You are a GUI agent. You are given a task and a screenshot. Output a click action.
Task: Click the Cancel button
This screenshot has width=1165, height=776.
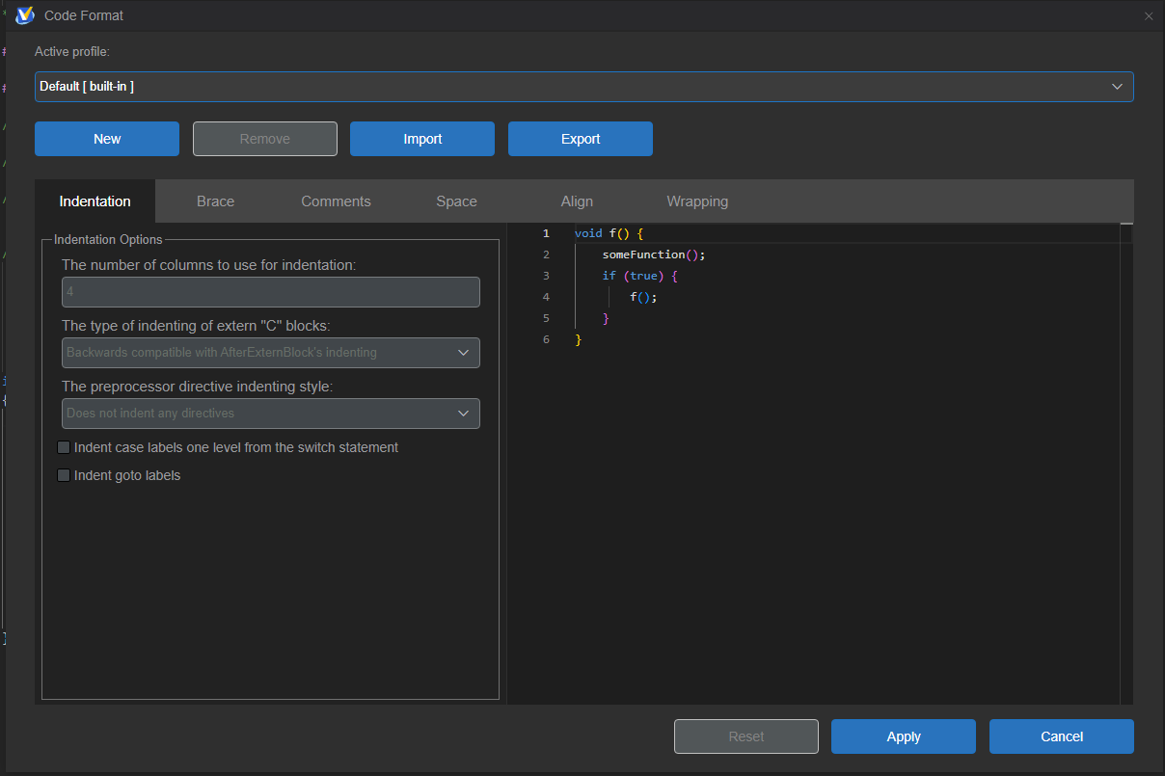click(x=1062, y=736)
